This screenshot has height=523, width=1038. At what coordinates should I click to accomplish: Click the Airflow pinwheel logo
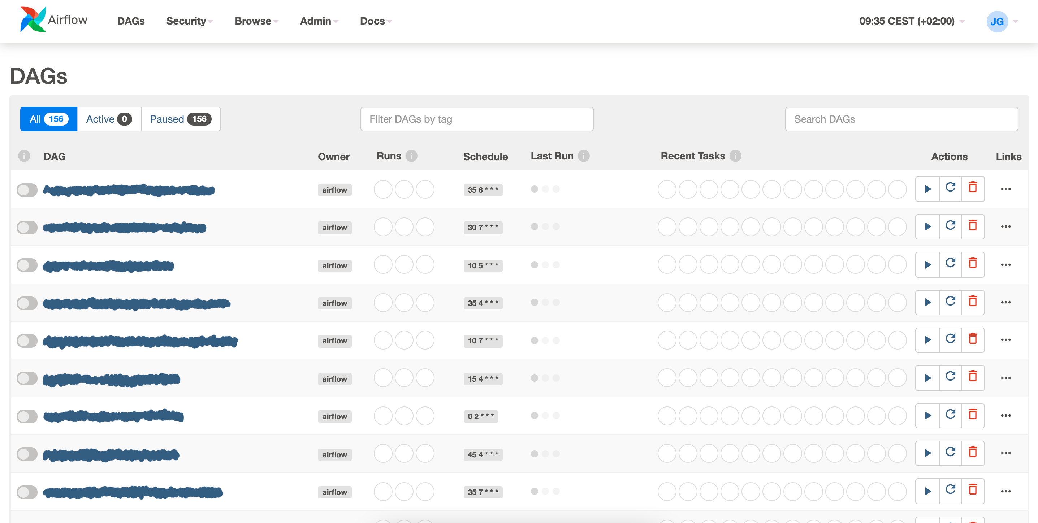[33, 20]
